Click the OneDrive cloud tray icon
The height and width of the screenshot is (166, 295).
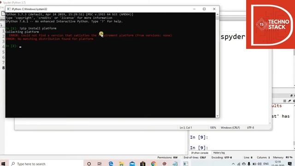244,164
